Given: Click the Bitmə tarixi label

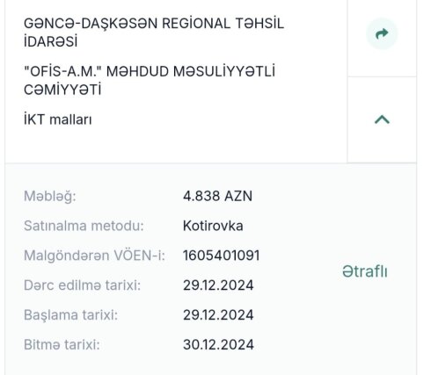Looking at the screenshot, I should point(62,344).
